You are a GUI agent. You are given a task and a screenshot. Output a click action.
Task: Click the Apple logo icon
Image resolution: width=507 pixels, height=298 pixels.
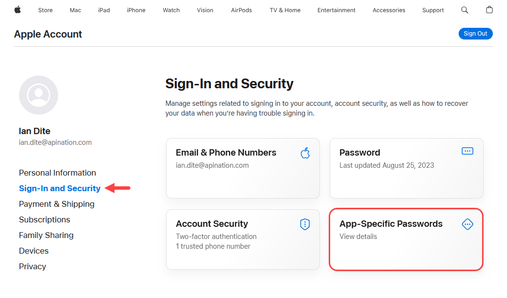[18, 10]
